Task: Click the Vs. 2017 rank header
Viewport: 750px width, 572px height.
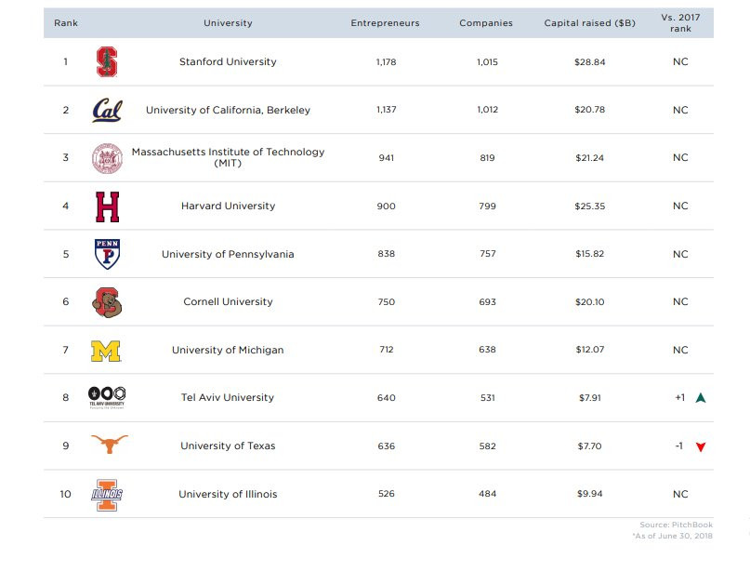Action: (x=680, y=23)
